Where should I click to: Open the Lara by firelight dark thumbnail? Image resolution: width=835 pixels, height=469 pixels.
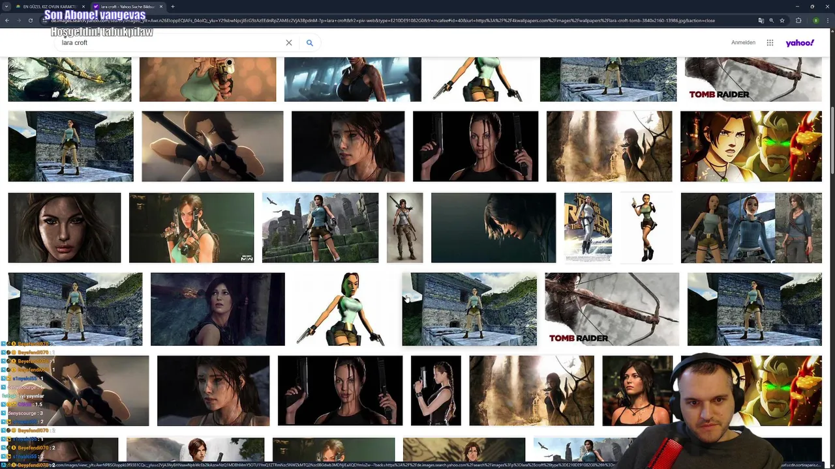pyautogui.click(x=218, y=309)
